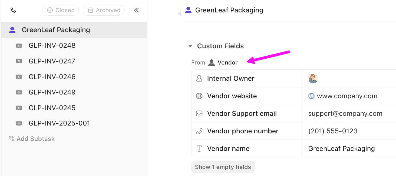Toggle the Archived filter
The image size is (396, 176).
point(104,10)
